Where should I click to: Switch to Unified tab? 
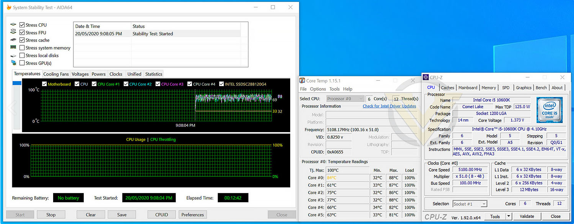(x=134, y=74)
